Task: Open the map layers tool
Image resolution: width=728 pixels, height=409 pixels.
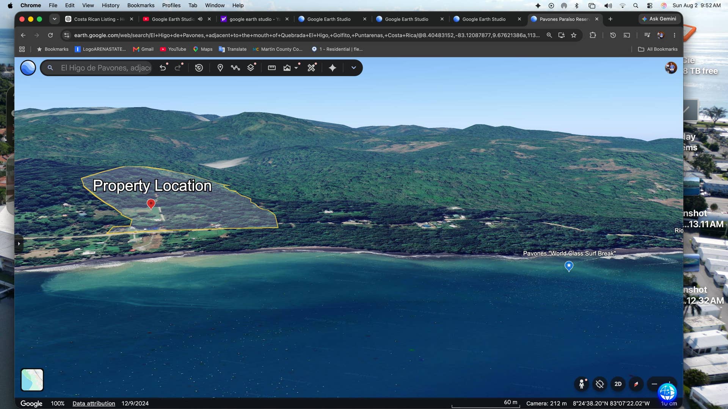Action: coord(251,68)
